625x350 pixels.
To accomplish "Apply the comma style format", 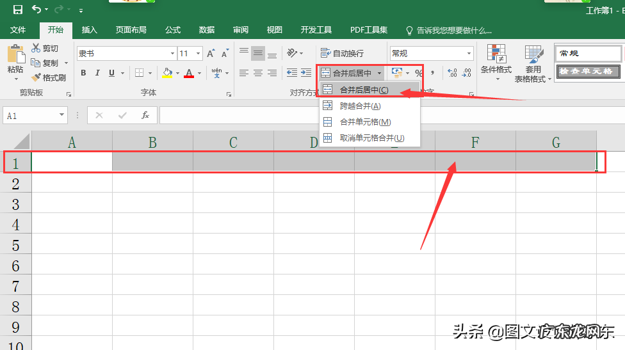I will click(433, 73).
